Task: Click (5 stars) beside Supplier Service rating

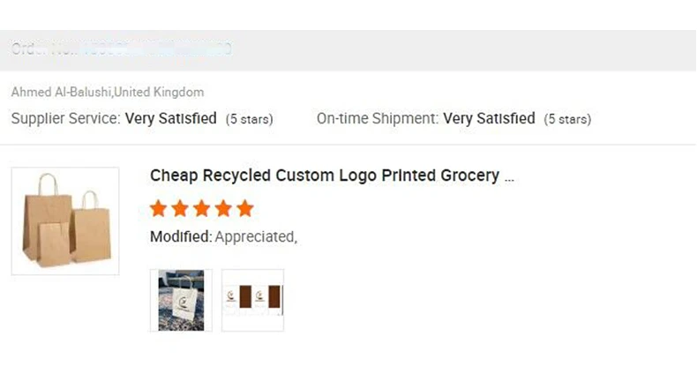Action: pyautogui.click(x=249, y=119)
